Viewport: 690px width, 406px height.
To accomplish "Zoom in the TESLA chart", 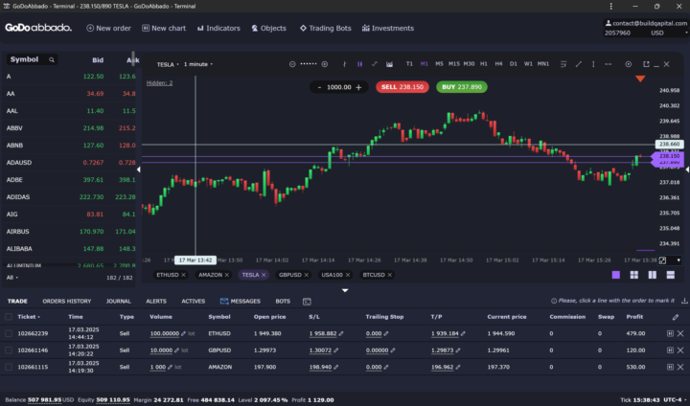I will point(325,64).
